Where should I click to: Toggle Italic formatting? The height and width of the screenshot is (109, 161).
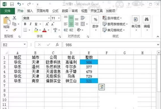[x=31, y=24]
